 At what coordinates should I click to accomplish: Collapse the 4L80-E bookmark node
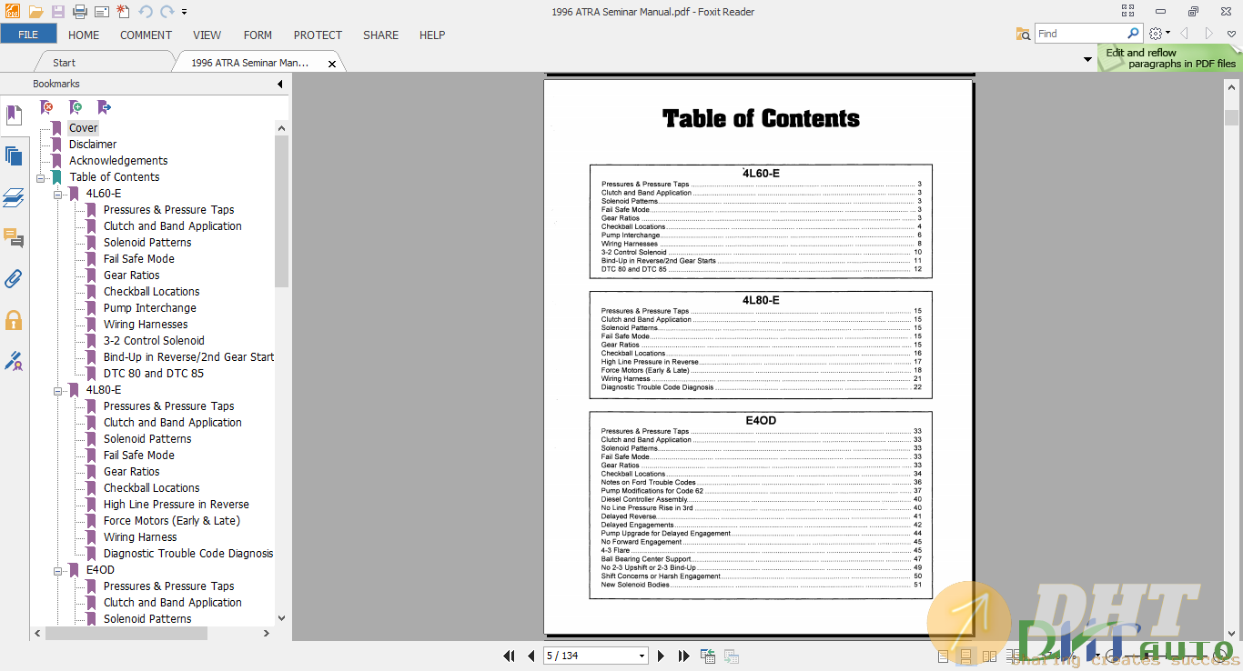pos(57,390)
